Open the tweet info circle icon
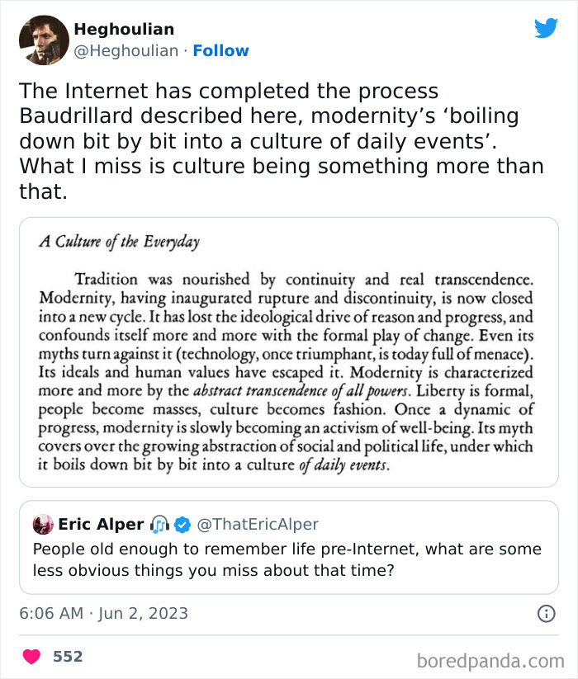The height and width of the screenshot is (679, 578). point(546,613)
